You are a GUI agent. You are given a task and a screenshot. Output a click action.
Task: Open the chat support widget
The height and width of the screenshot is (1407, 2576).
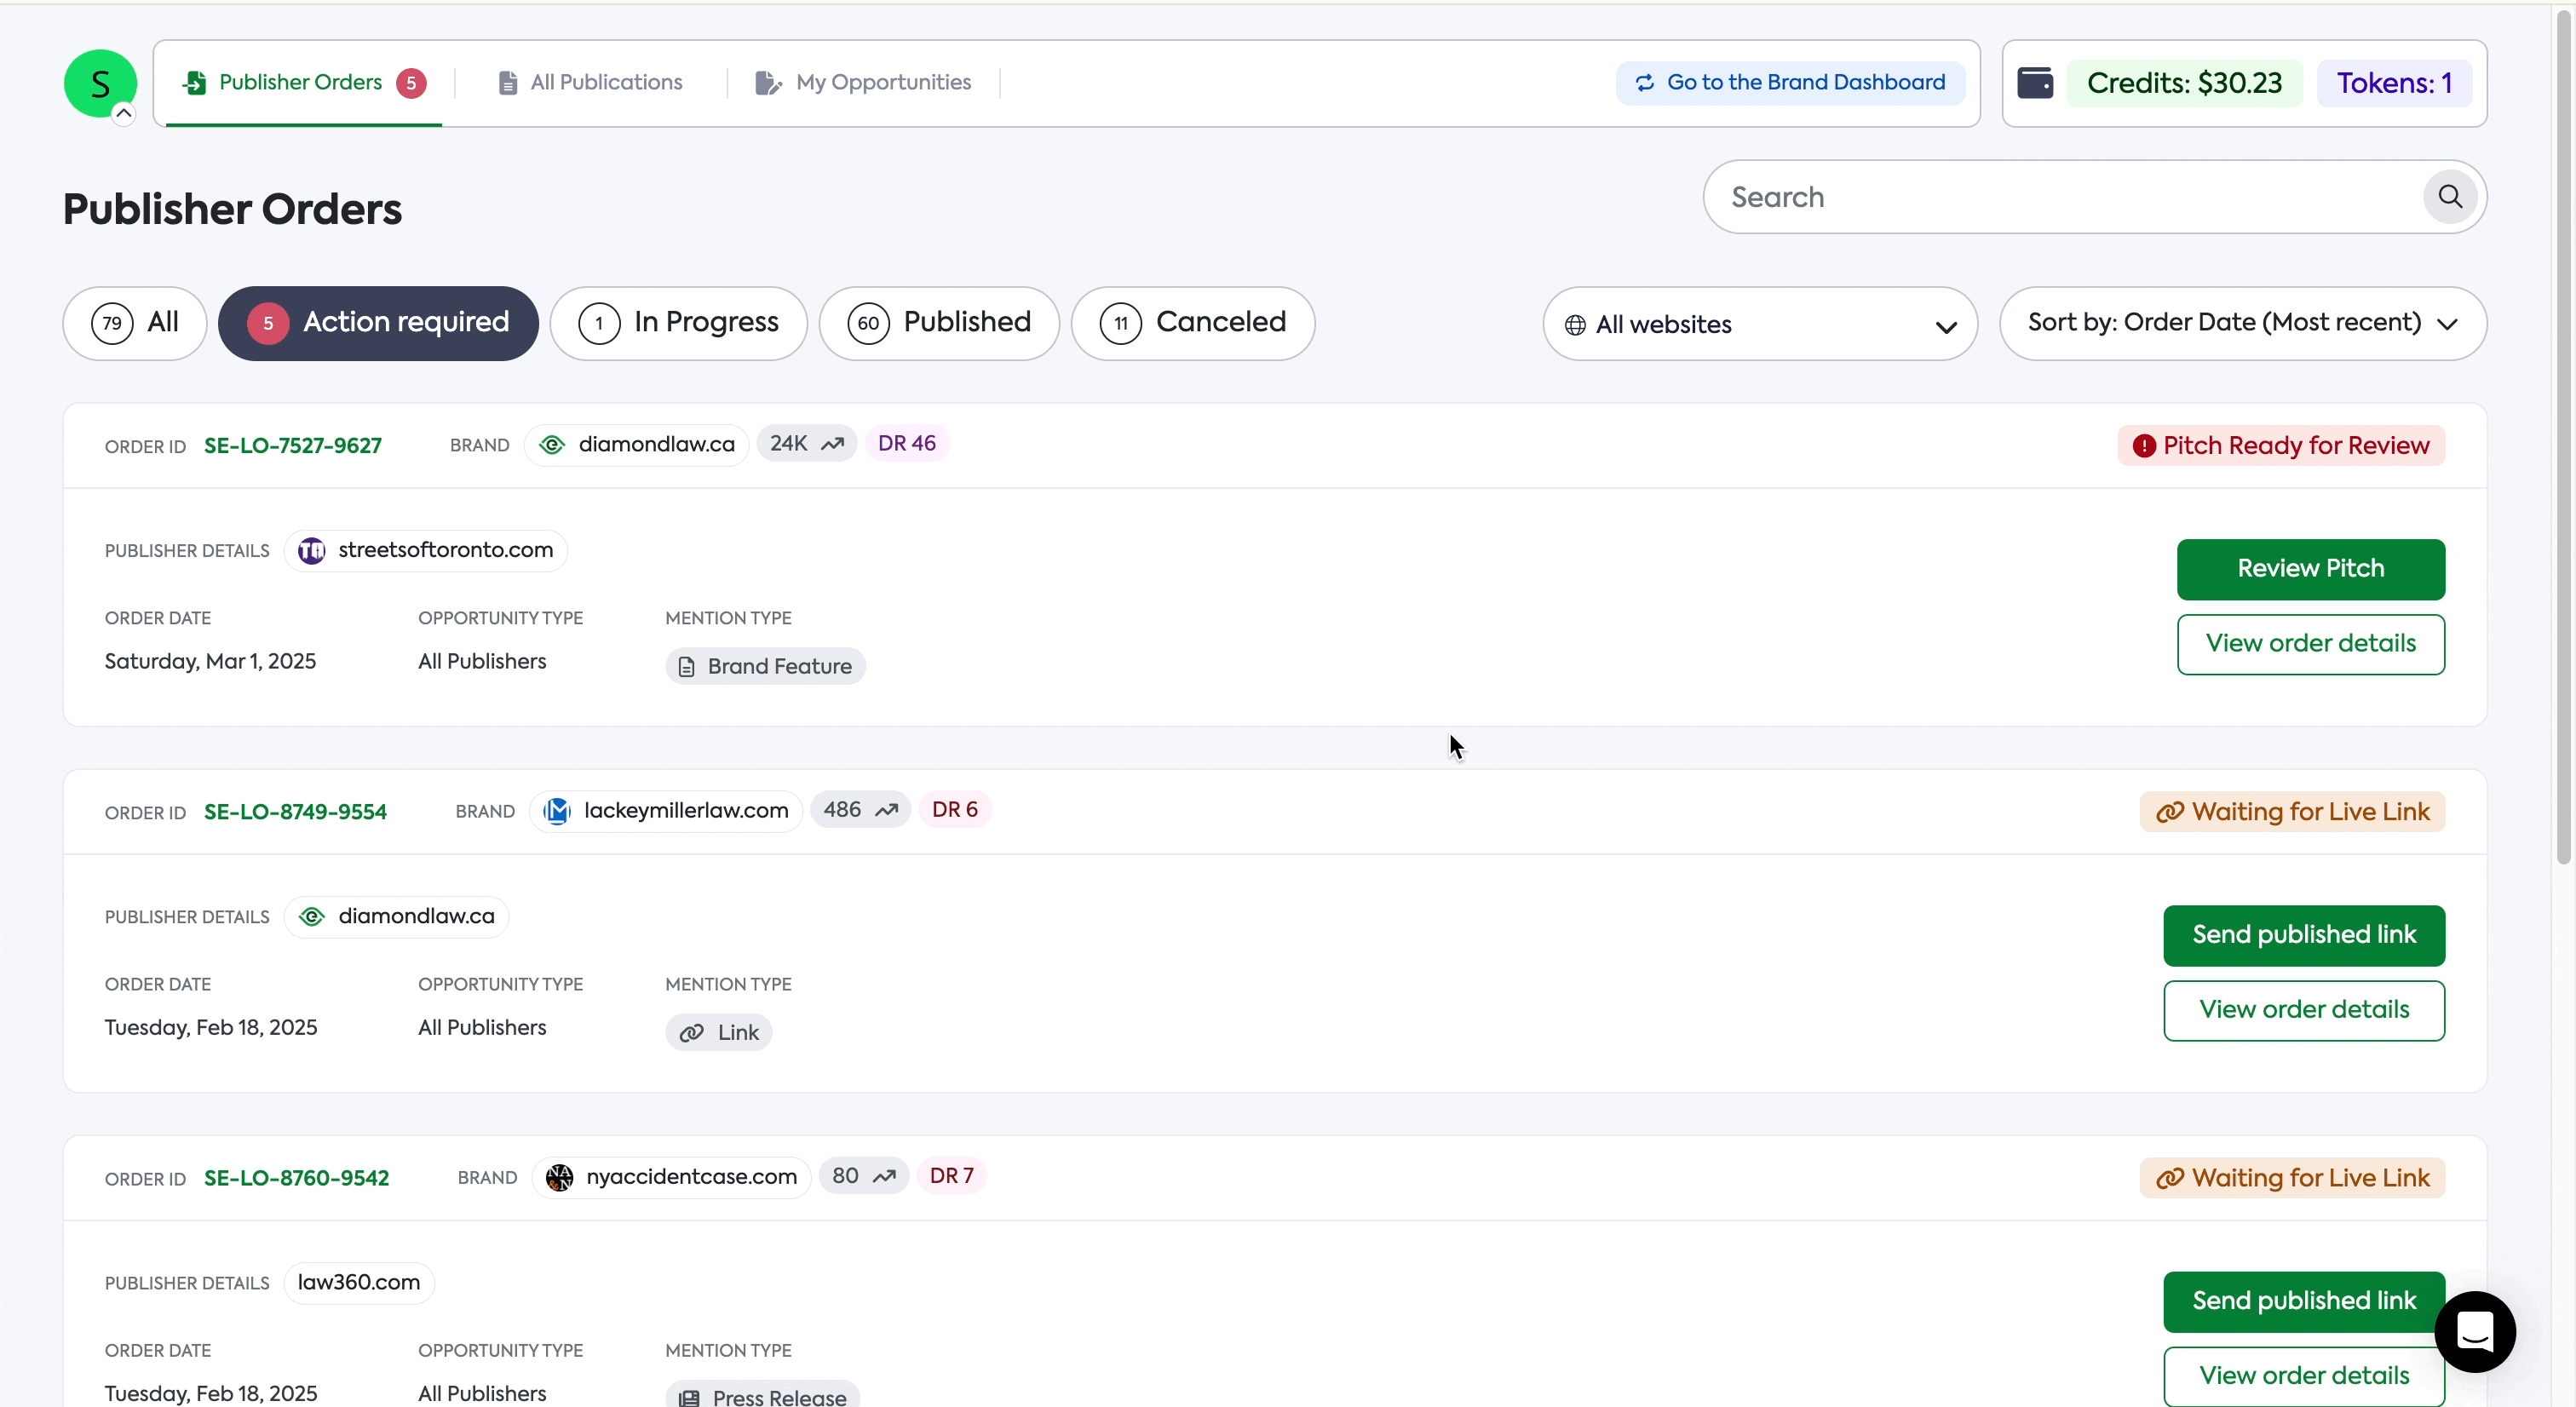(x=2475, y=1331)
